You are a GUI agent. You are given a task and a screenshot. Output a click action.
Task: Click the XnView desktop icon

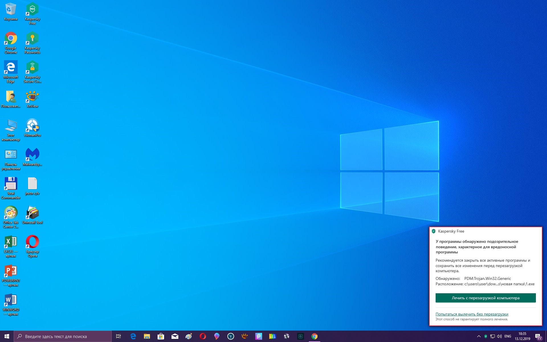[32, 99]
